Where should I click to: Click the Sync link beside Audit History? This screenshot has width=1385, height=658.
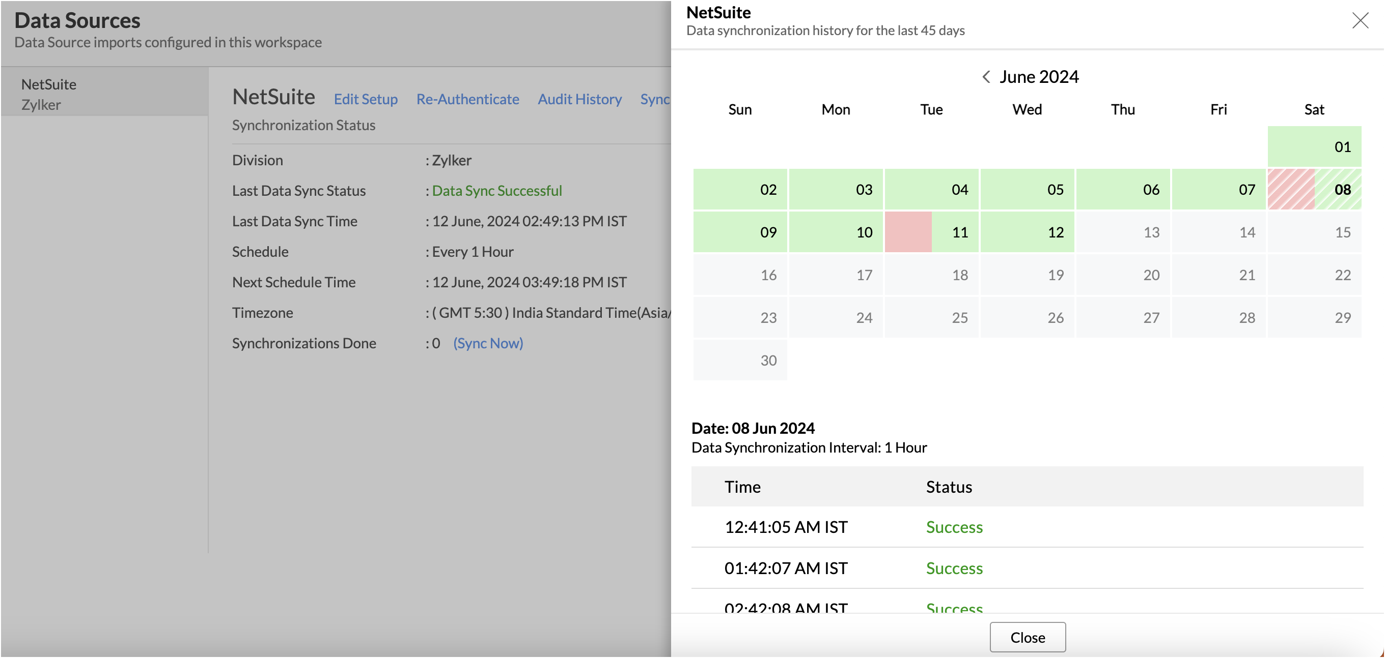point(655,99)
